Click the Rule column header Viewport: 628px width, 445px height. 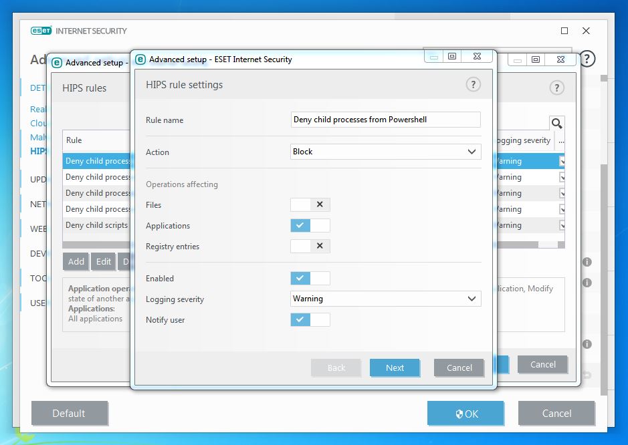click(x=96, y=140)
